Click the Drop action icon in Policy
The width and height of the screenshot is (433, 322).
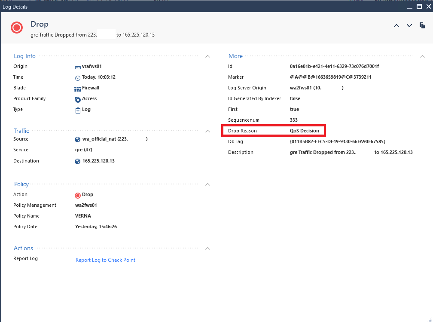click(78, 195)
